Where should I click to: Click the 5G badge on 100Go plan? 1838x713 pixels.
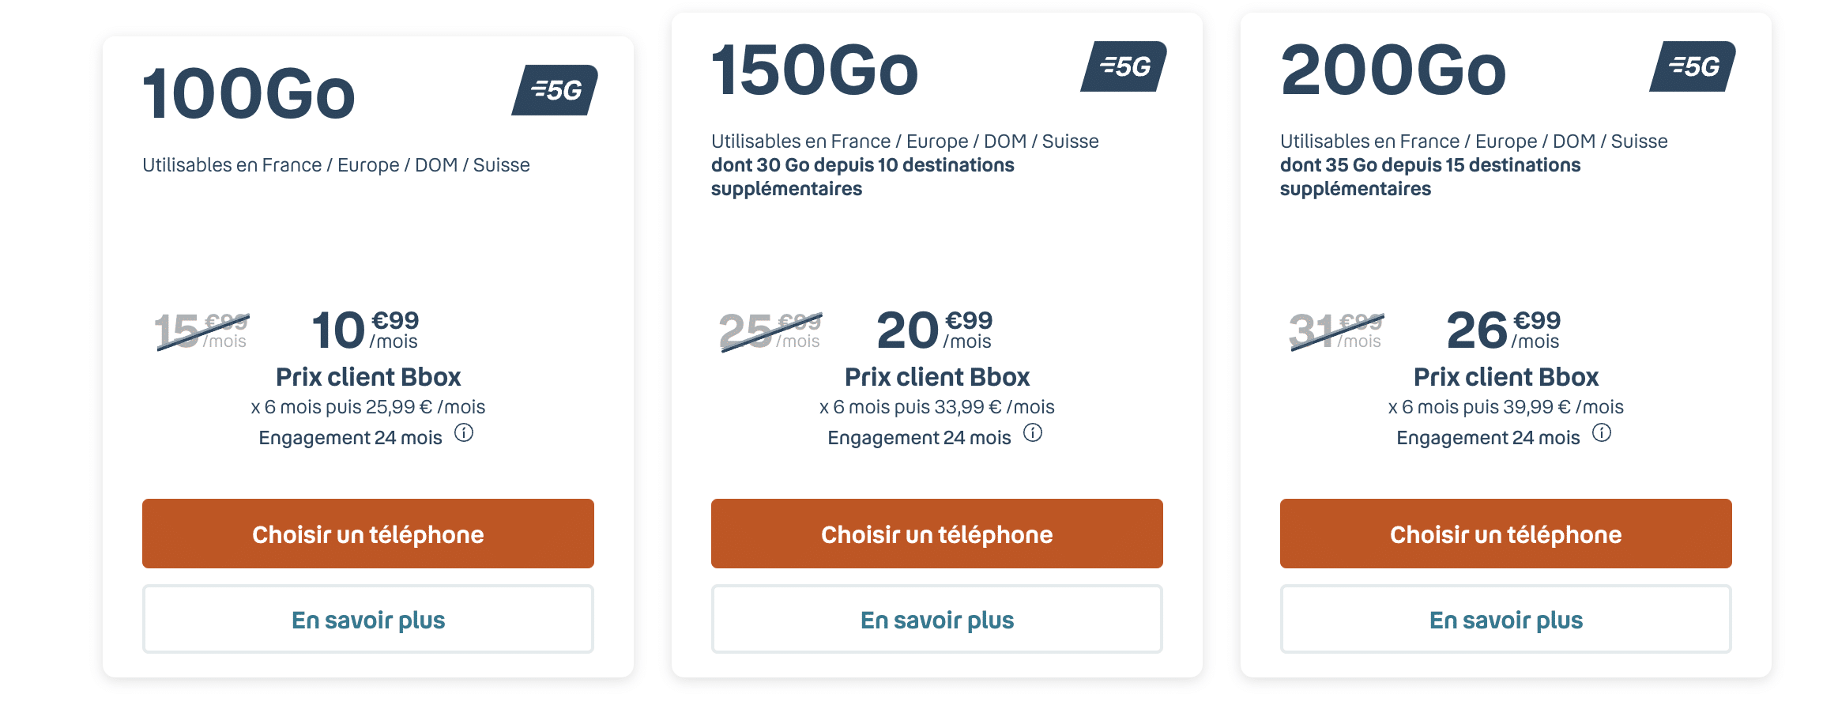555,90
